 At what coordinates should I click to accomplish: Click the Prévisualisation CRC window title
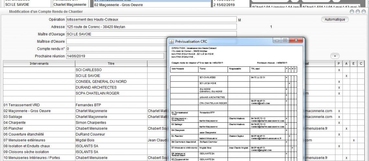[191, 42]
